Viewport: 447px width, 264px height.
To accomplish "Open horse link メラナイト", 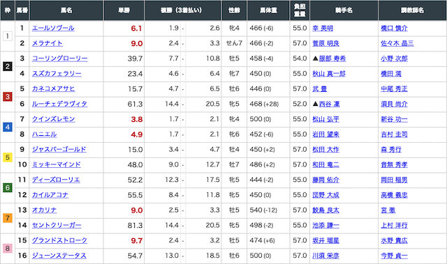I will click(x=47, y=43).
